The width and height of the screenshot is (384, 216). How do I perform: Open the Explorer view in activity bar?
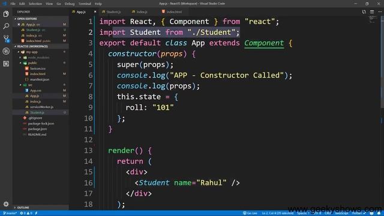click(6, 14)
